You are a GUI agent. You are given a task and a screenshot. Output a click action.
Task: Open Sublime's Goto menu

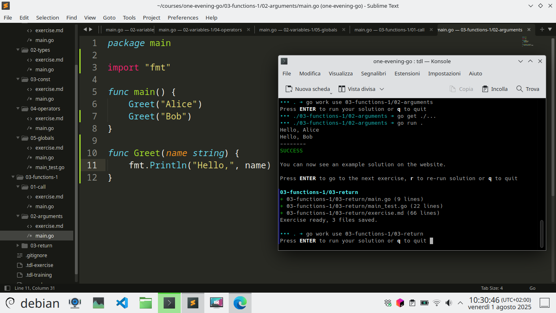[109, 18]
